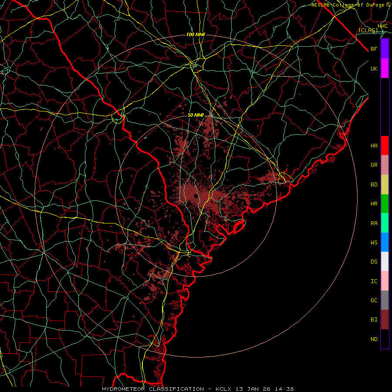The width and height of the screenshot is (392, 392).
Task: Click the HR legend label
Action: [374, 204]
